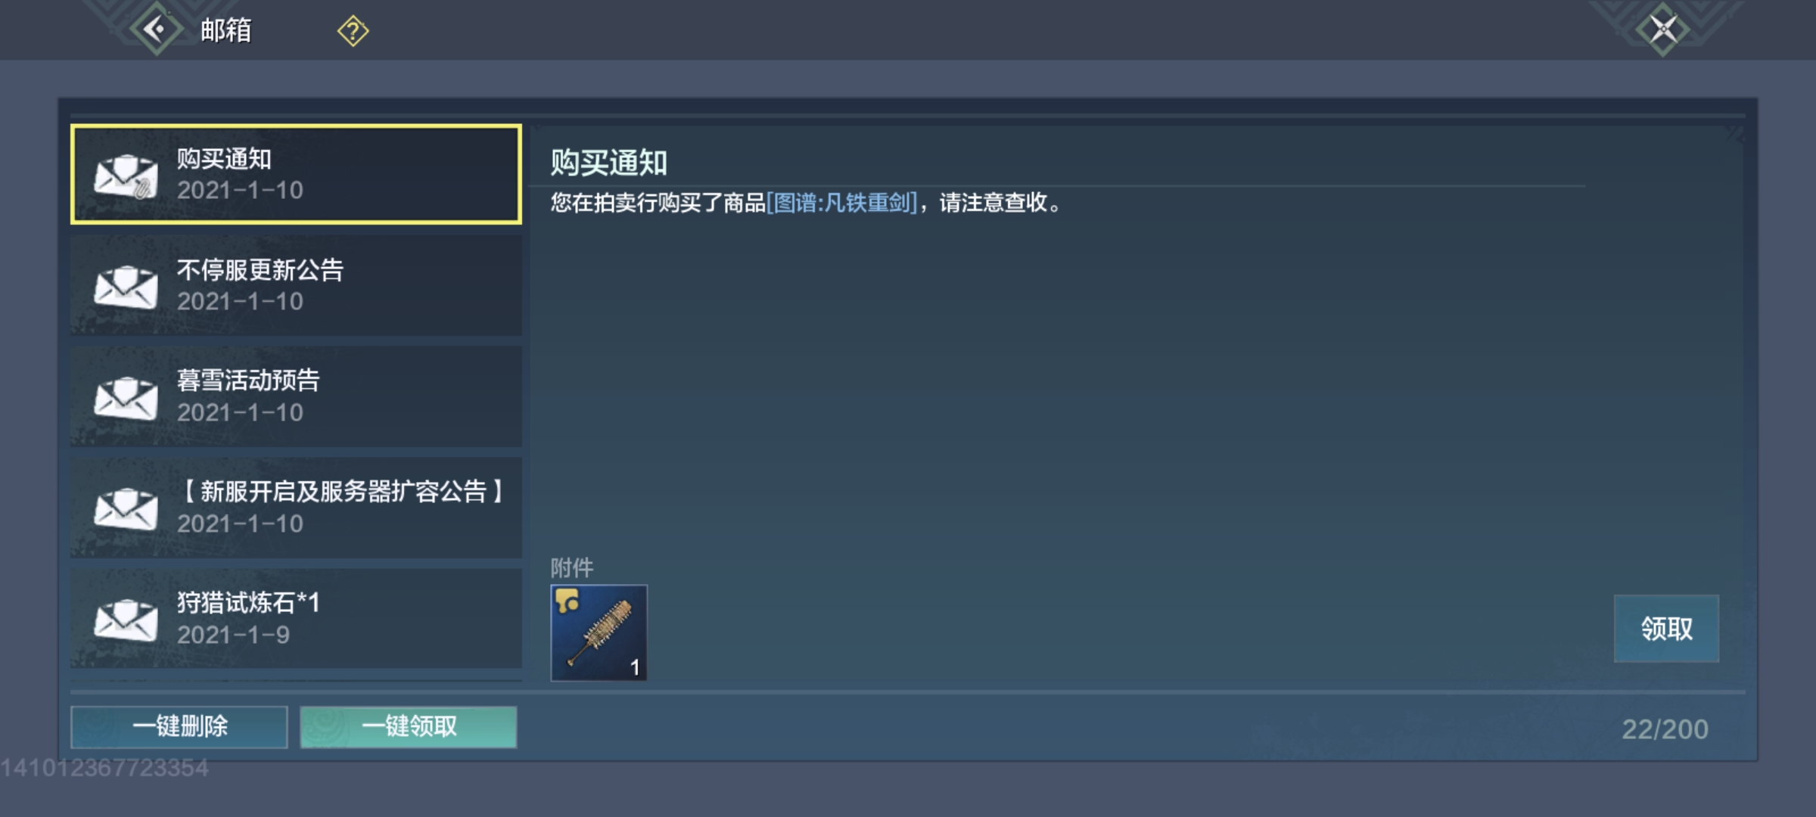Click the 22/200 mail count indicator
Screen dimensions: 1816x817
tap(1665, 729)
